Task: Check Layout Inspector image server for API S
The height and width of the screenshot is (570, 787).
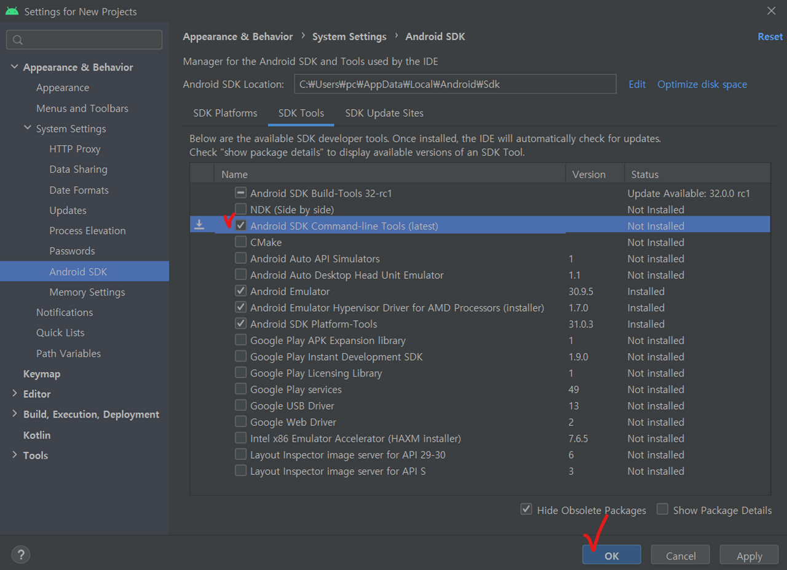Action: 241,470
